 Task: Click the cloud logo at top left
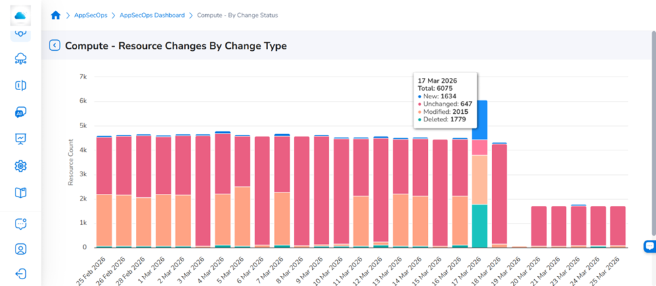point(20,16)
